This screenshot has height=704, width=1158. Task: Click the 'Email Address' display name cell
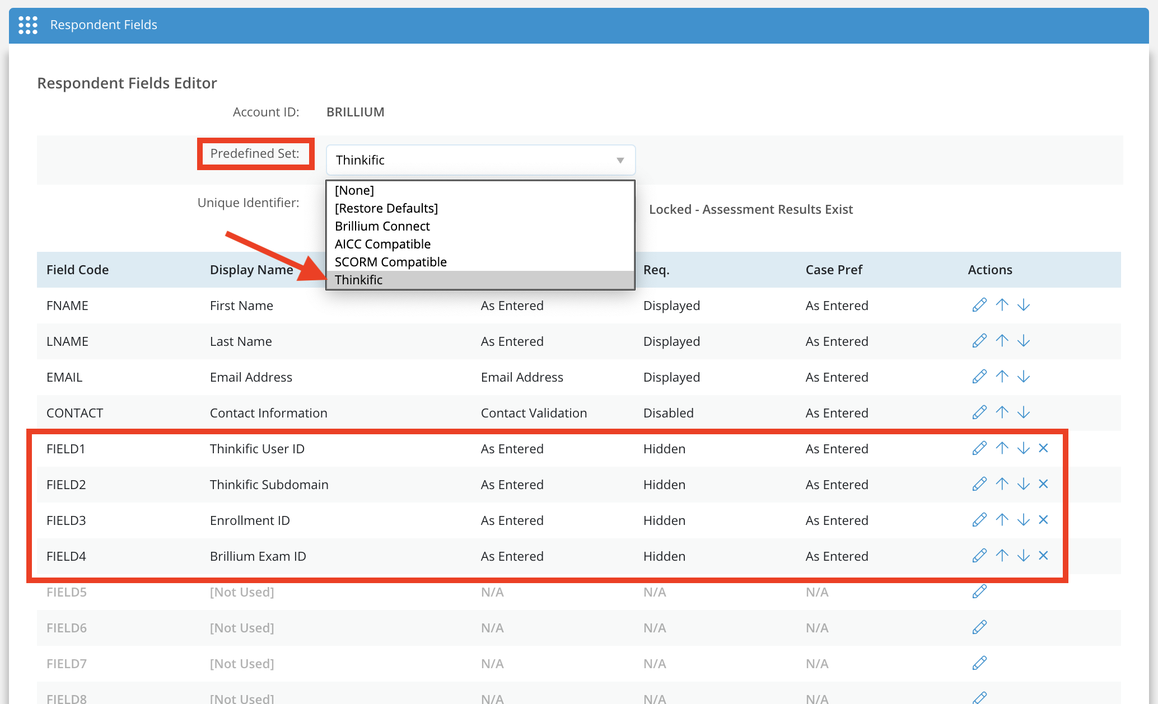pyautogui.click(x=251, y=377)
